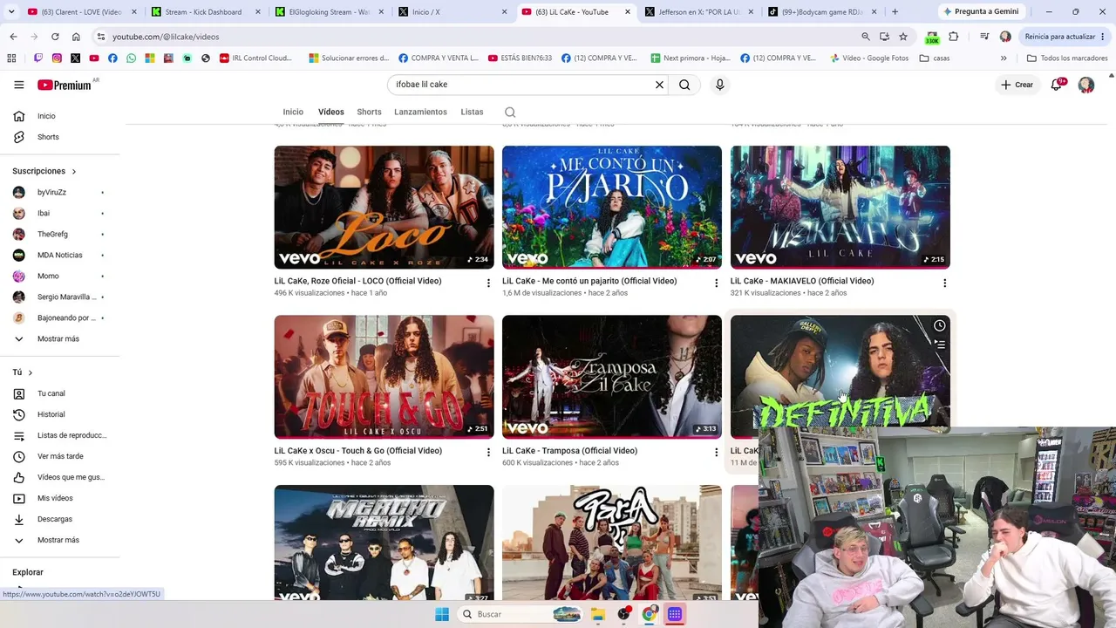Show hidden bookmarks with the chevron
The image size is (1116, 628).
pyautogui.click(x=1004, y=58)
